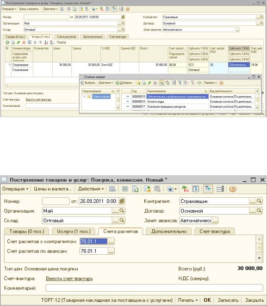Click new group folder icon in Статьи затрат

138,83
